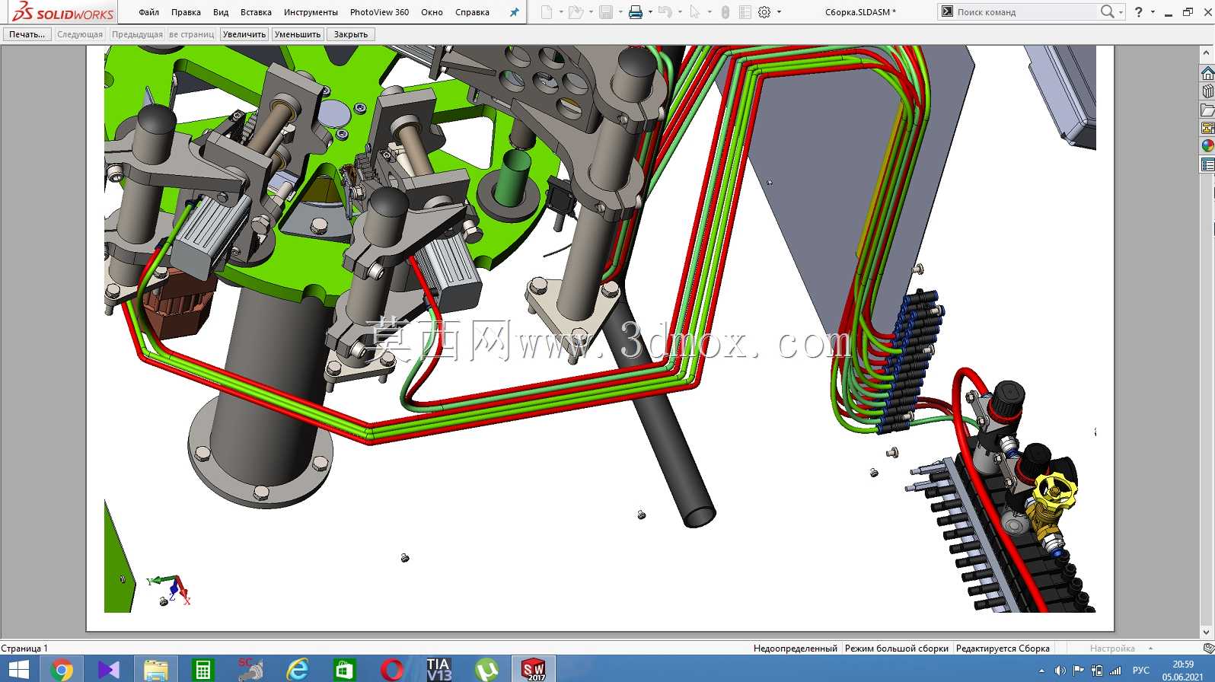Expand the Select tool dropdown arrow
The height and width of the screenshot is (682, 1215).
(x=710, y=12)
